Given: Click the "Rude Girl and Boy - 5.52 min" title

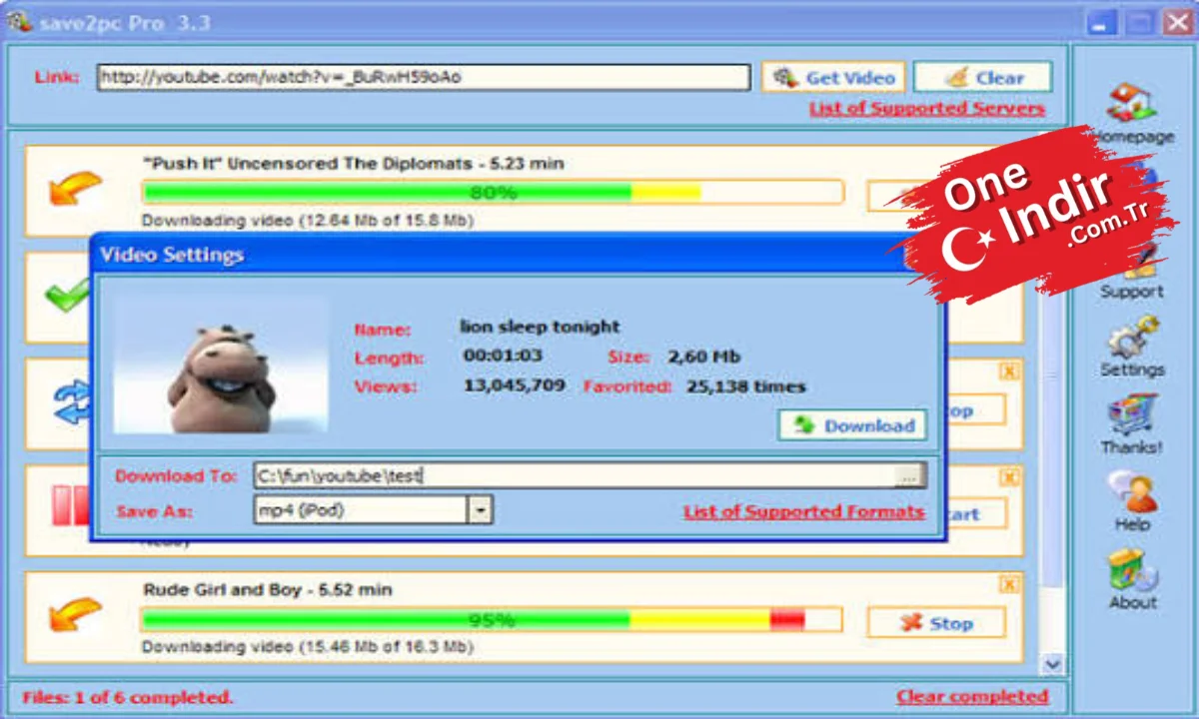Looking at the screenshot, I should tap(268, 590).
